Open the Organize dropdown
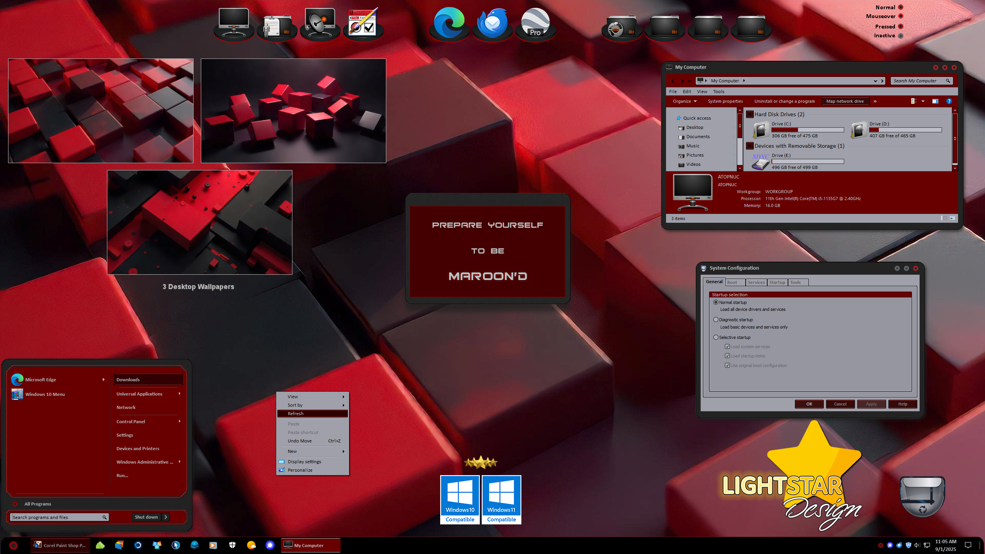Screen dimensions: 985x554 click(x=684, y=101)
